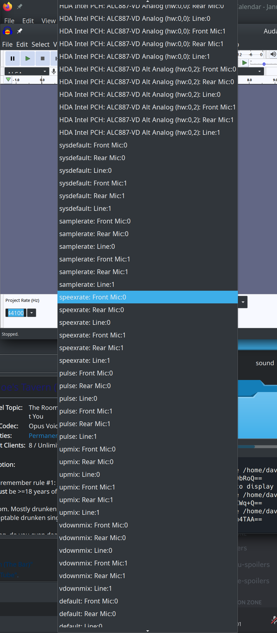Open the playback device dropdown arrow
277x633 pixels.
pos(260,71)
